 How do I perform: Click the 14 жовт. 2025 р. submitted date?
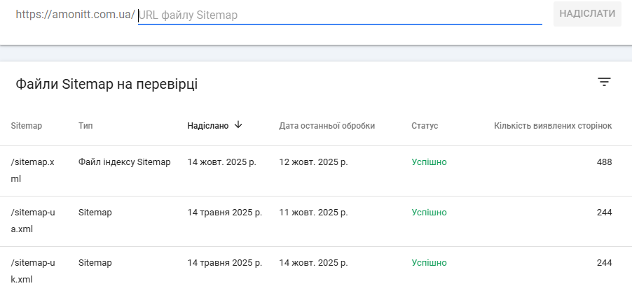[x=221, y=162]
